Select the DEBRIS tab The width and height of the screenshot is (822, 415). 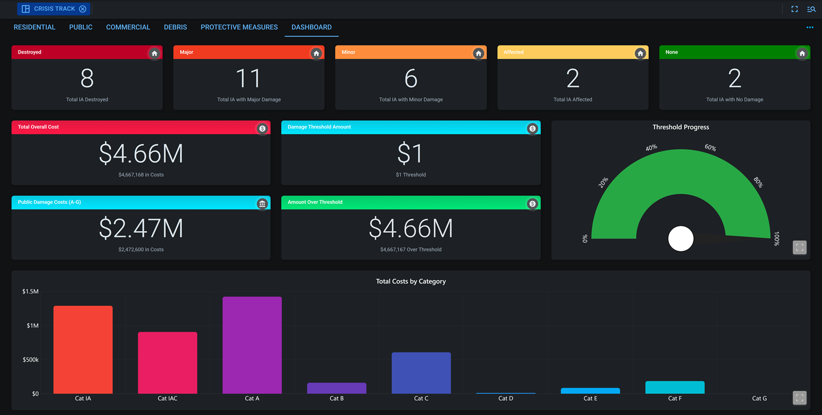point(175,27)
